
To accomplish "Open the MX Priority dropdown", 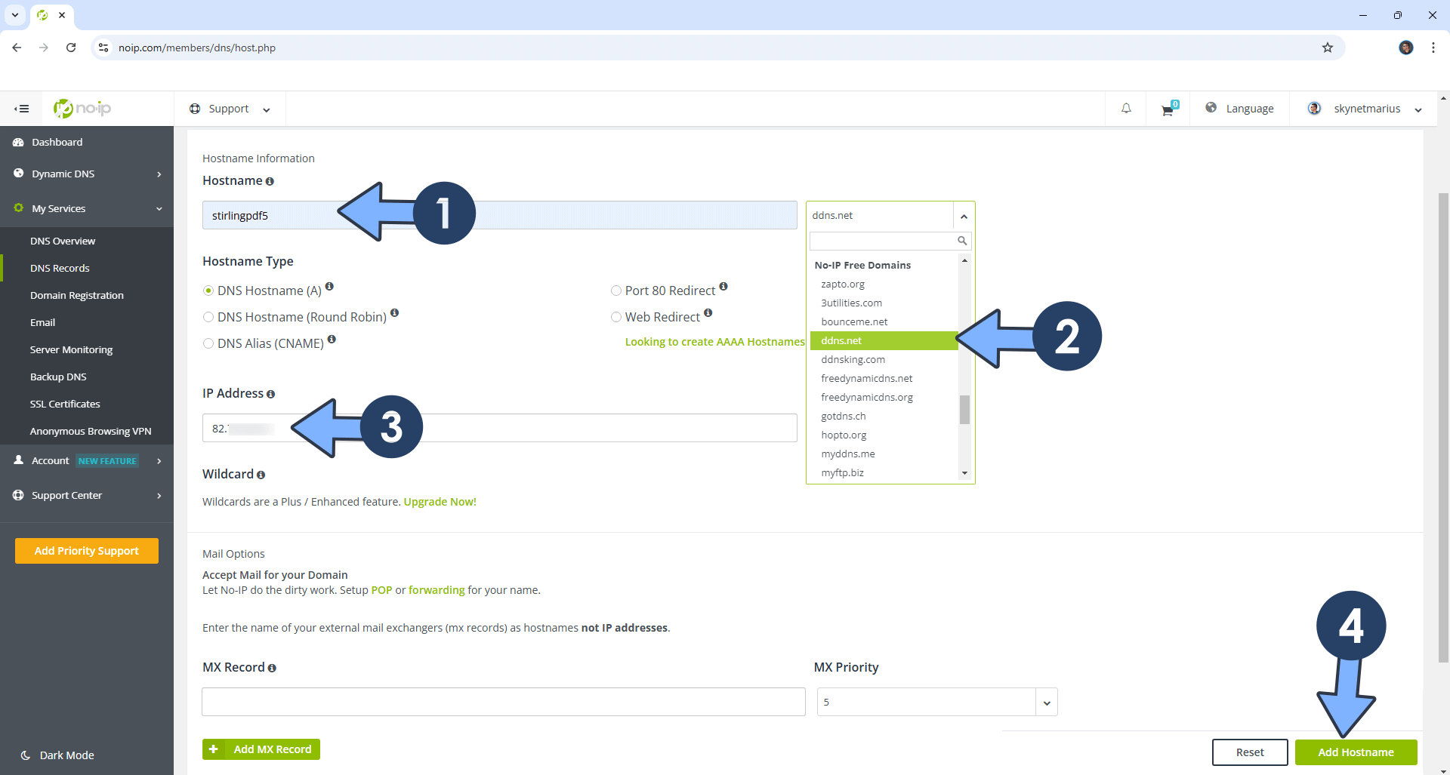I will (1047, 703).
